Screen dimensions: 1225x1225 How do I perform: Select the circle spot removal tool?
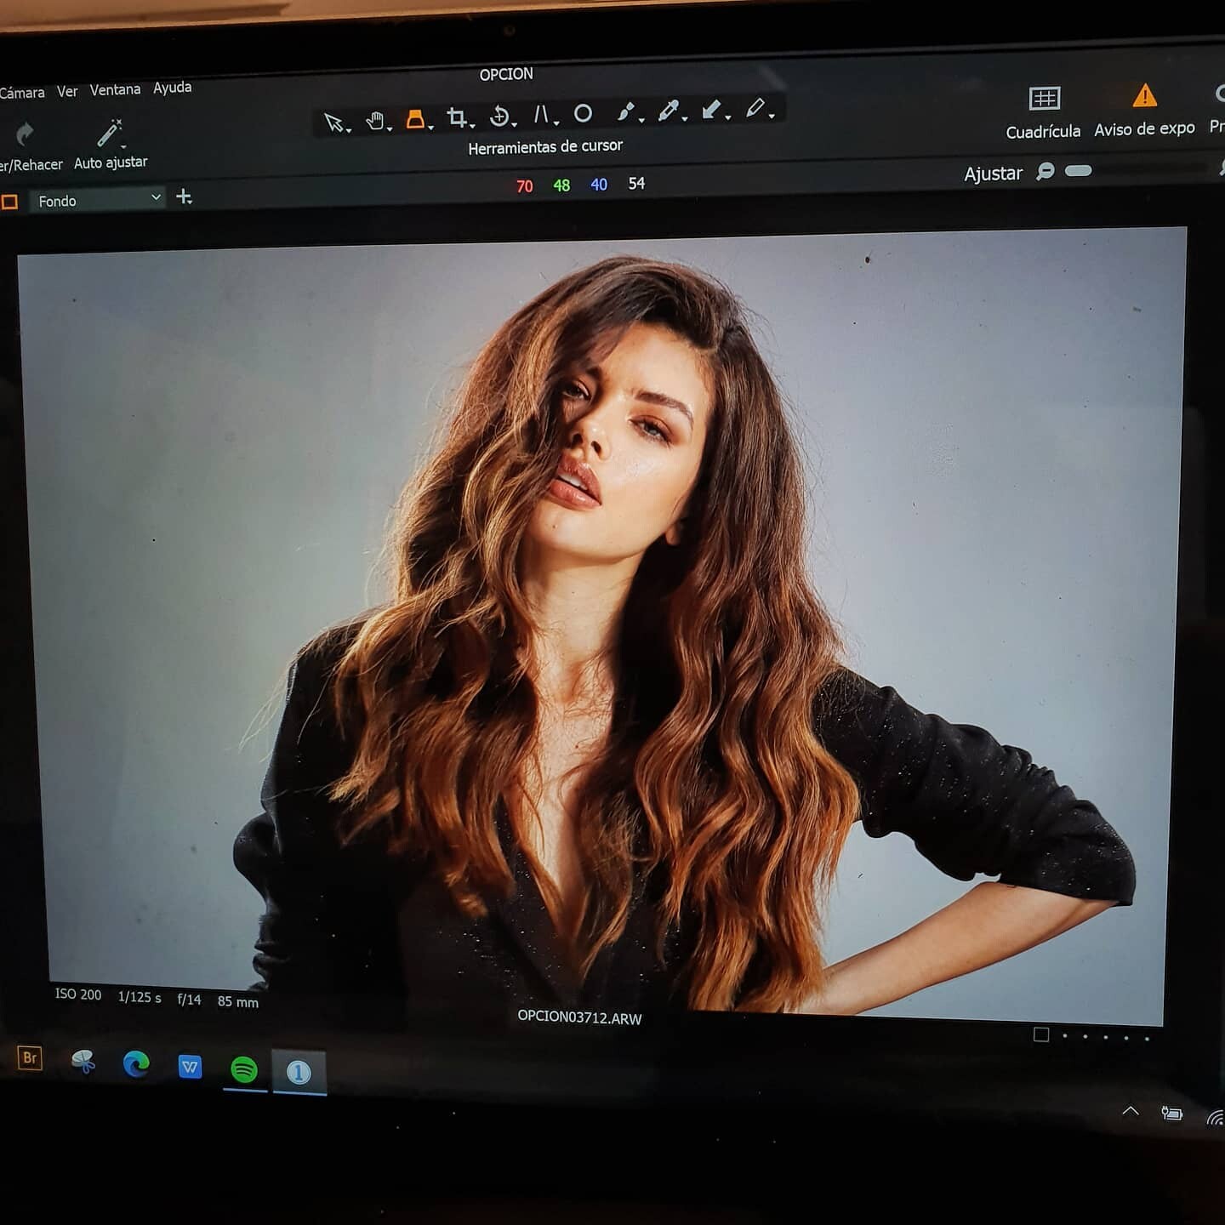tap(583, 113)
